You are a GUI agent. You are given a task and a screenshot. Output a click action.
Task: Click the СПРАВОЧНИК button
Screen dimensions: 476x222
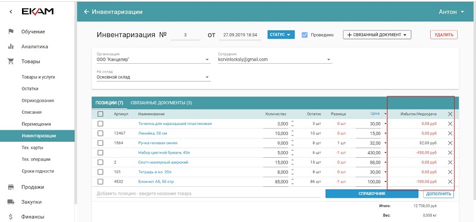[372, 193]
